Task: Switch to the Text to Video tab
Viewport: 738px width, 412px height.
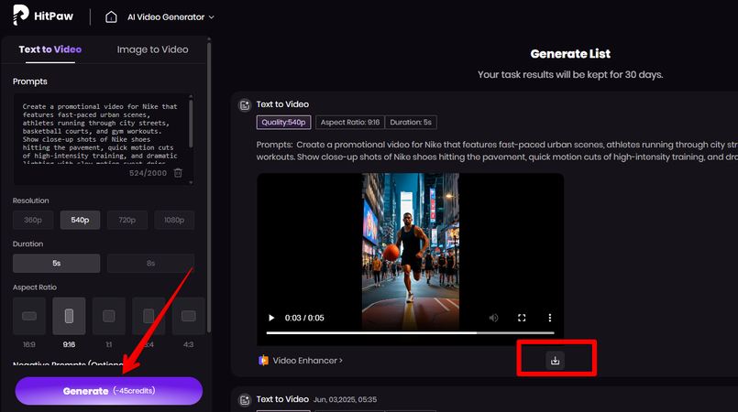Action: 50,49
